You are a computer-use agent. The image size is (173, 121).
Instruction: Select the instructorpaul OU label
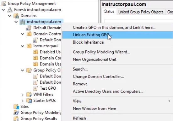(46, 46)
